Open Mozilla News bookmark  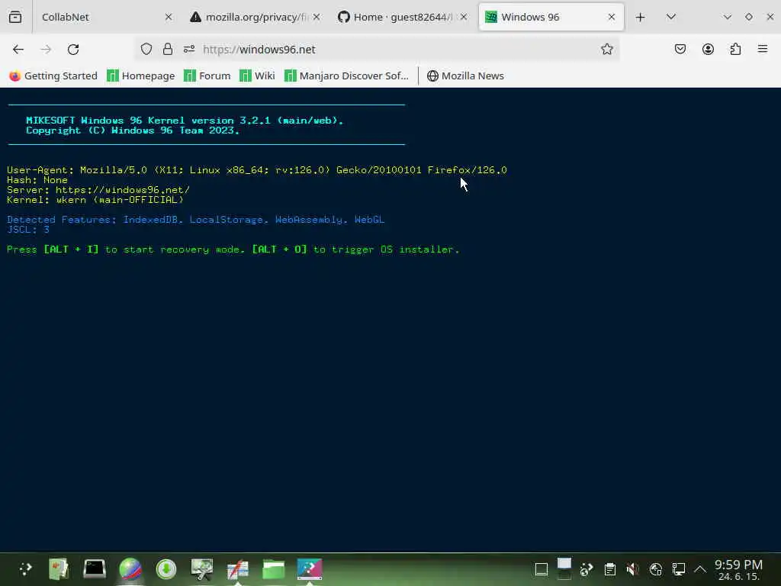coord(465,76)
